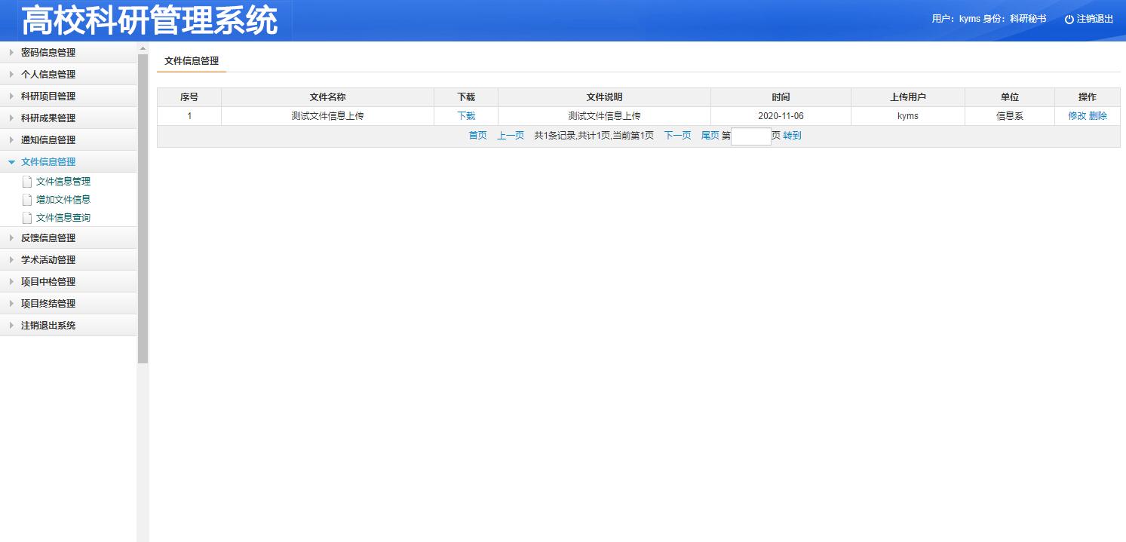
Task: Click the document icon beside 文件信息管理 submenu
Action: pos(27,181)
